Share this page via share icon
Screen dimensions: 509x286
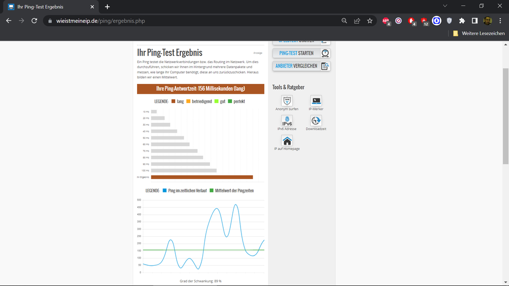click(x=357, y=21)
